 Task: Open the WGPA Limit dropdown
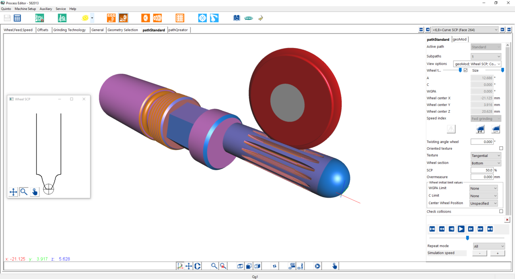(484, 188)
